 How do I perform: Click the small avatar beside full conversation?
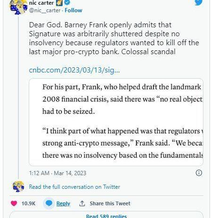[18, 186]
